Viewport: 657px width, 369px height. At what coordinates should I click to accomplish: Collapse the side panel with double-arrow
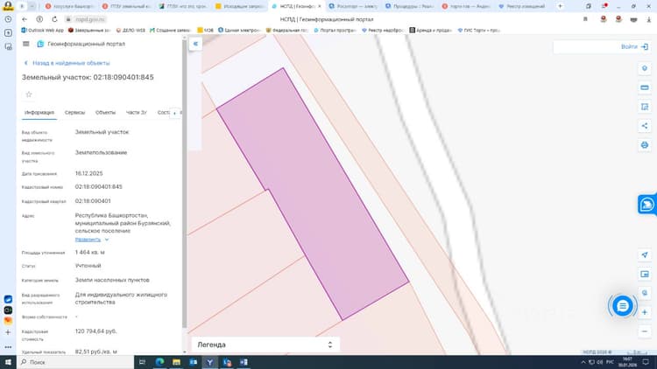[x=195, y=44]
